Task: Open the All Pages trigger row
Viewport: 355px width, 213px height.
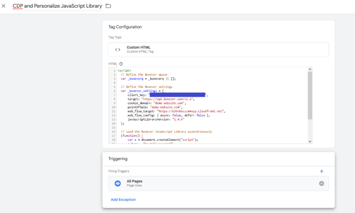Action: point(218,183)
